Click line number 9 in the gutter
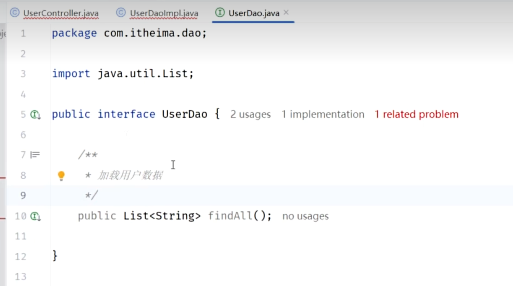This screenshot has height=286, width=513. (23, 196)
